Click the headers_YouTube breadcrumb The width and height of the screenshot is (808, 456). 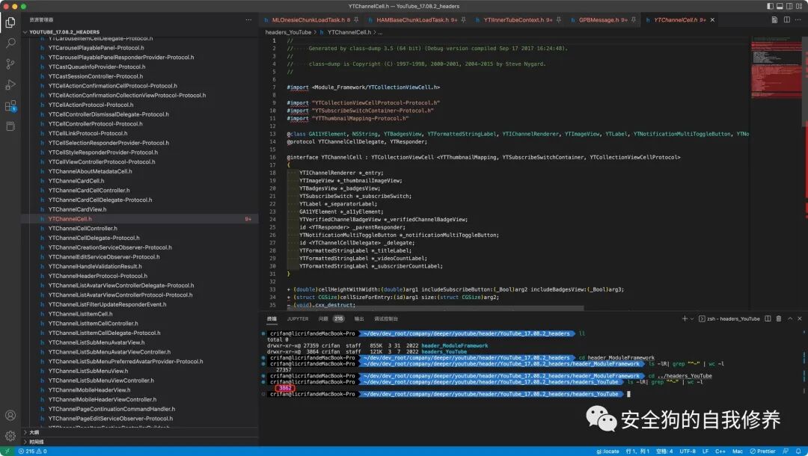coord(288,32)
